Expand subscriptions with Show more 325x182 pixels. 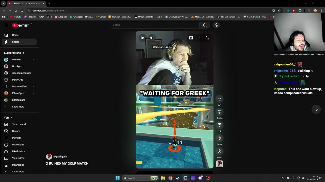[19, 107]
